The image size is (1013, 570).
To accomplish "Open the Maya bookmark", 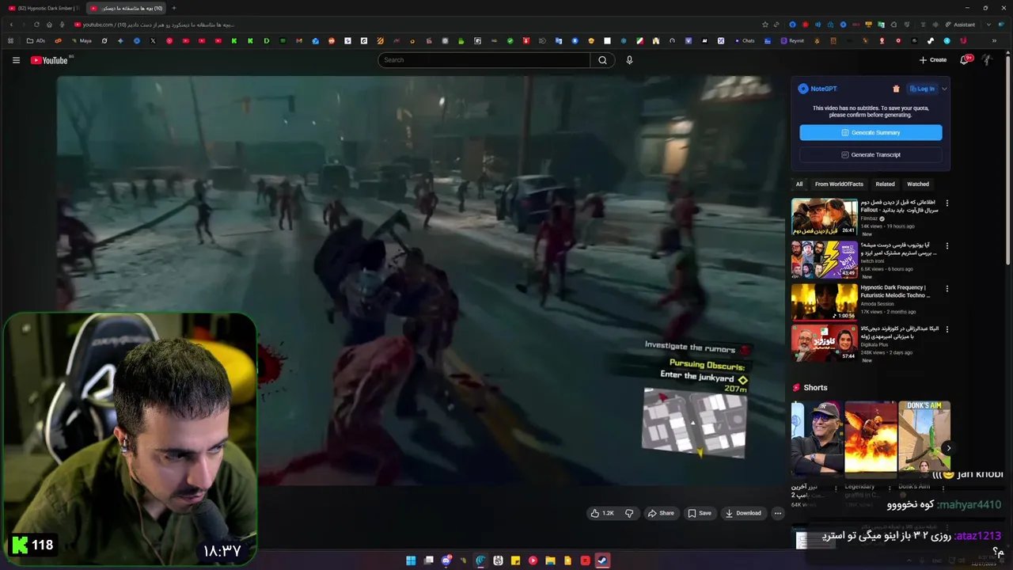I will (x=82, y=40).
